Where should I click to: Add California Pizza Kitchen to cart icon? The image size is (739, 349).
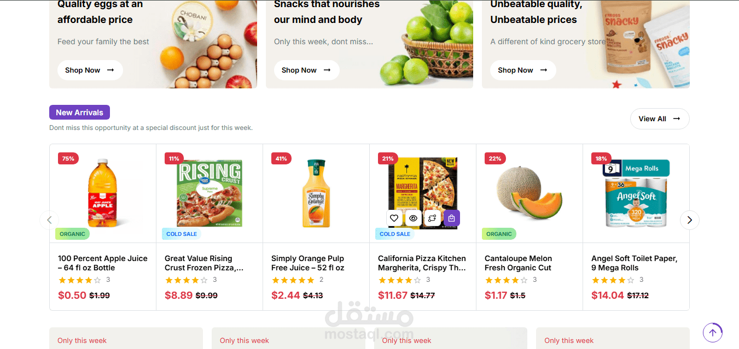451,218
